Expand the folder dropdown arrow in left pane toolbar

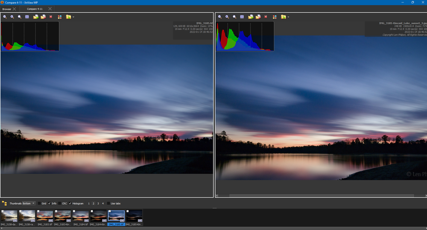[73, 17]
